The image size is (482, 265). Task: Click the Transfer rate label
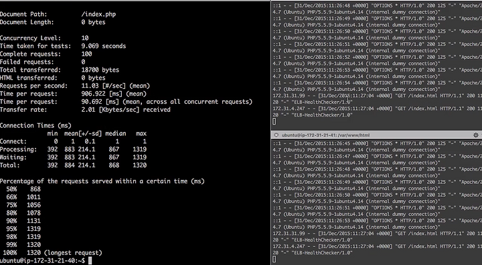[x=23, y=110]
